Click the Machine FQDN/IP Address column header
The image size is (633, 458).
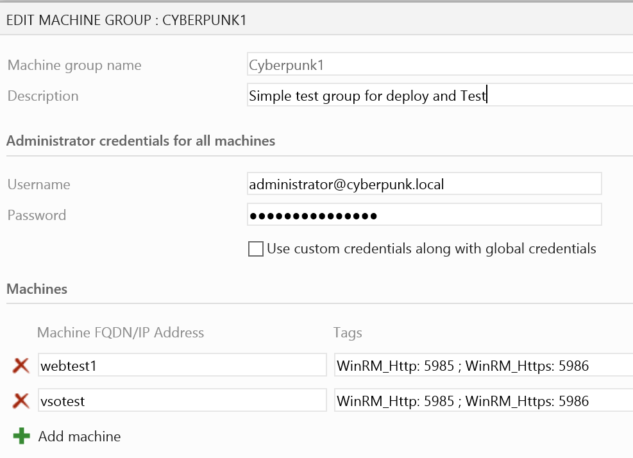click(121, 332)
